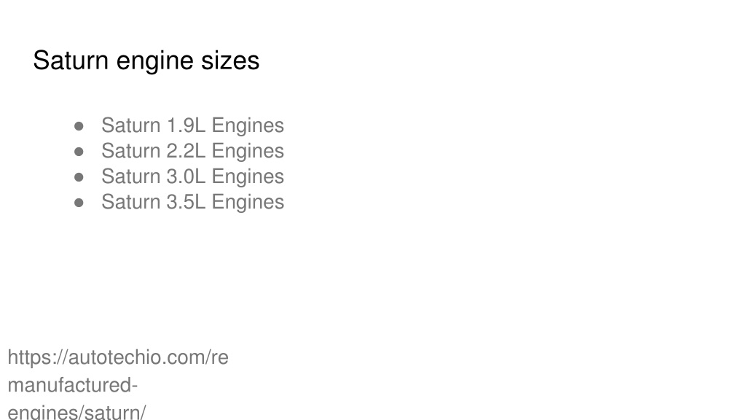Click the bullet dot beside Saturn 3.5L Engines

point(79,203)
